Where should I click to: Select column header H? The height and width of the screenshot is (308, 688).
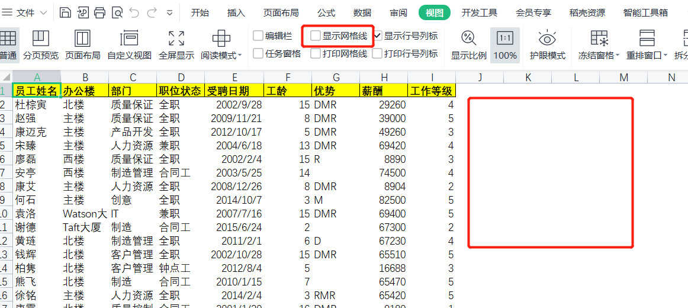coord(384,77)
